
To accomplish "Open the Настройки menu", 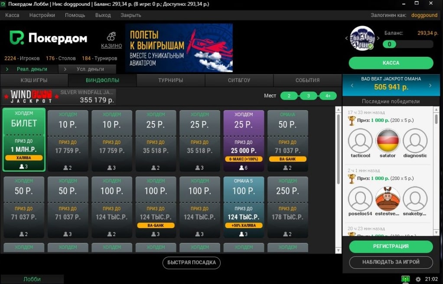I will [42, 15].
